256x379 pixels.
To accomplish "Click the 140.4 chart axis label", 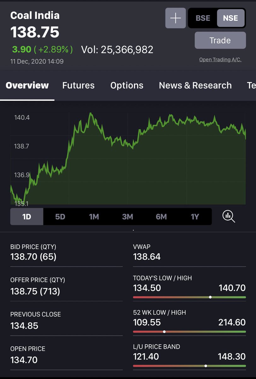I will [22, 117].
